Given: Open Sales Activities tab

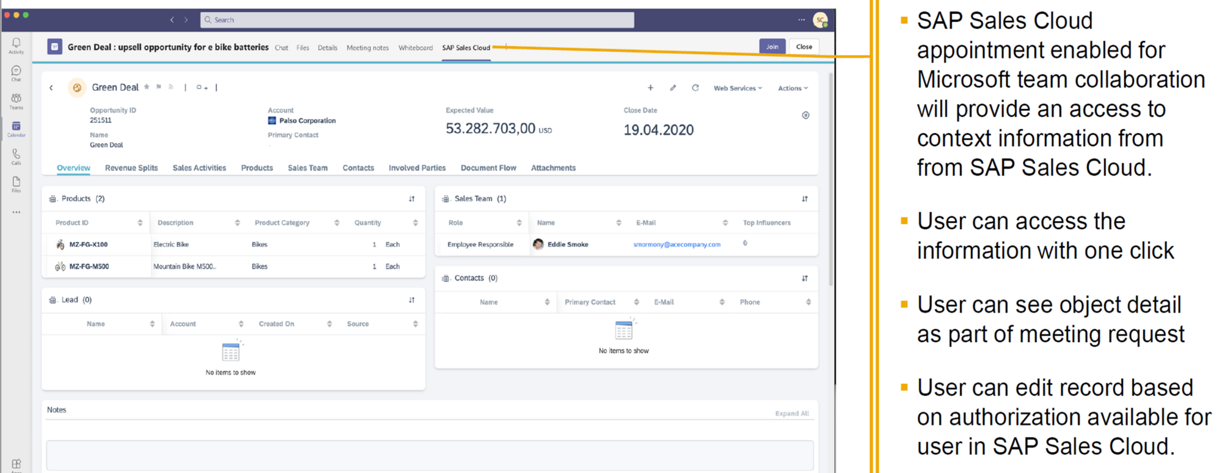Looking at the screenshot, I should (199, 168).
